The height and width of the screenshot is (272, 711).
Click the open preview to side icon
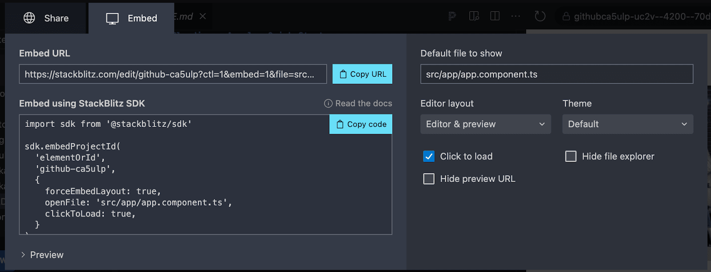474,16
